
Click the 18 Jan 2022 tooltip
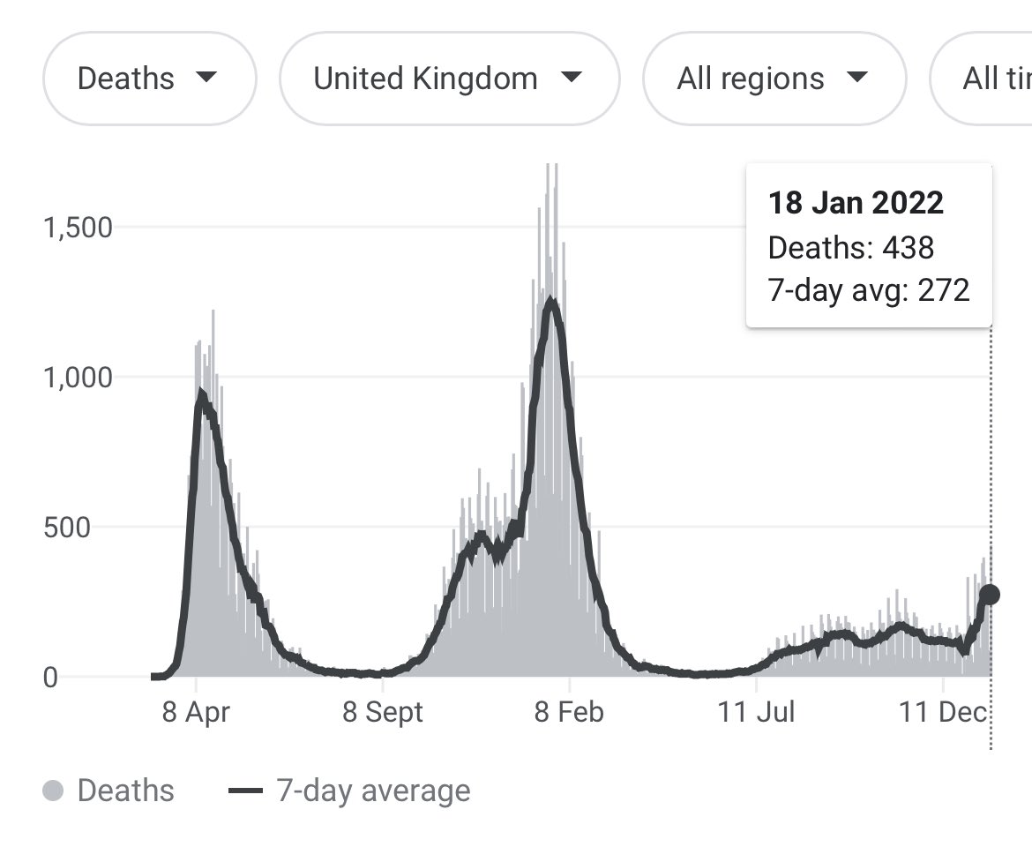click(x=869, y=246)
